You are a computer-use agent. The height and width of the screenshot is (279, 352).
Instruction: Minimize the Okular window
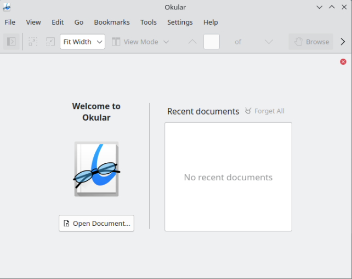319,7
